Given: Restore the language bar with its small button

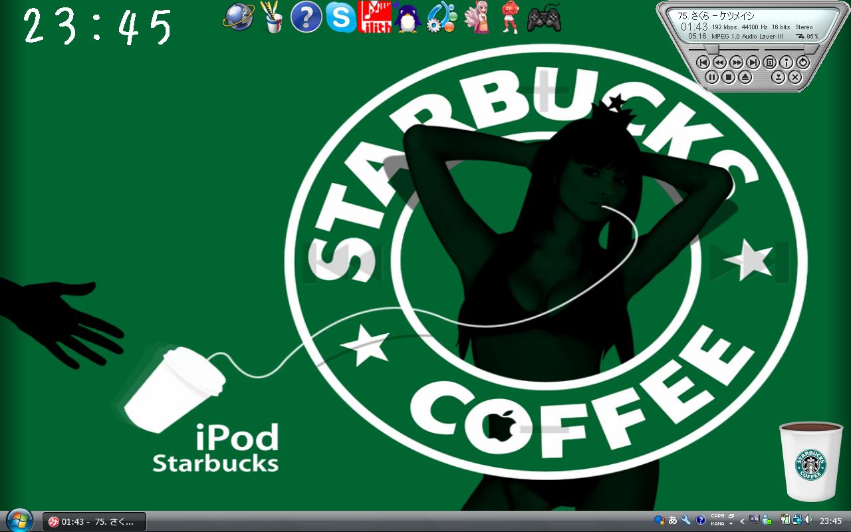Looking at the screenshot, I should (731, 516).
